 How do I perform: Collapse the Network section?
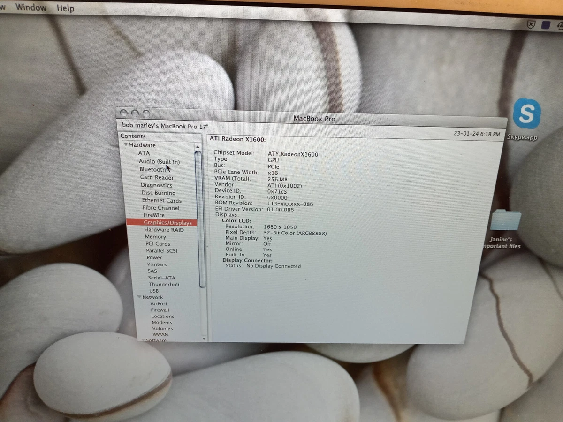[139, 297]
